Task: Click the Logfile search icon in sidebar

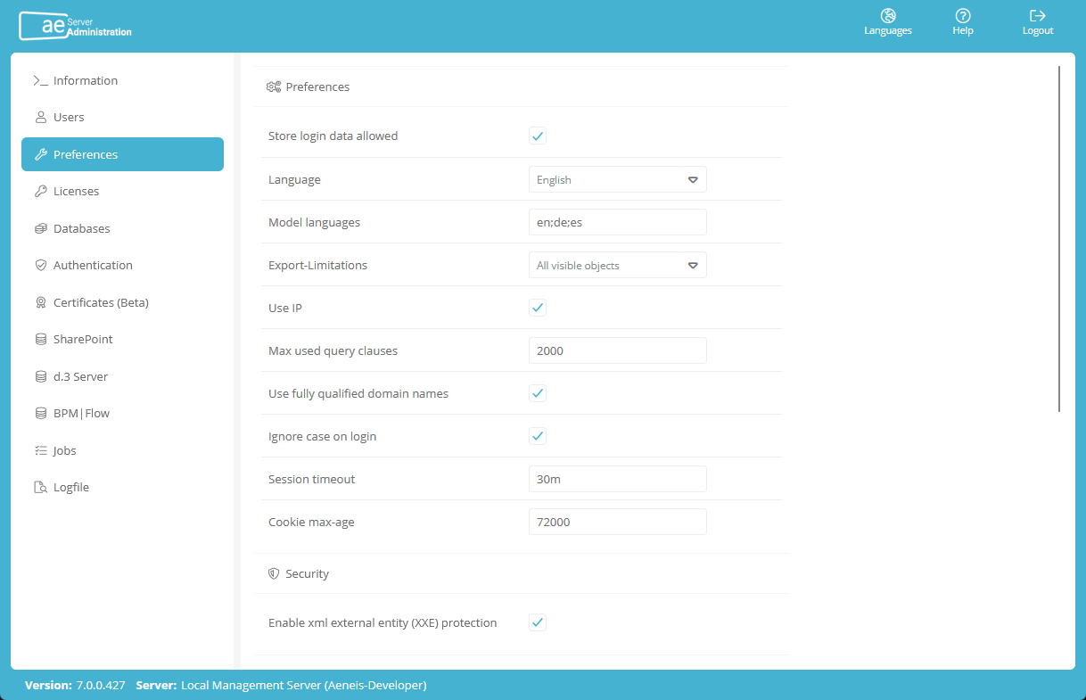Action: (x=40, y=488)
